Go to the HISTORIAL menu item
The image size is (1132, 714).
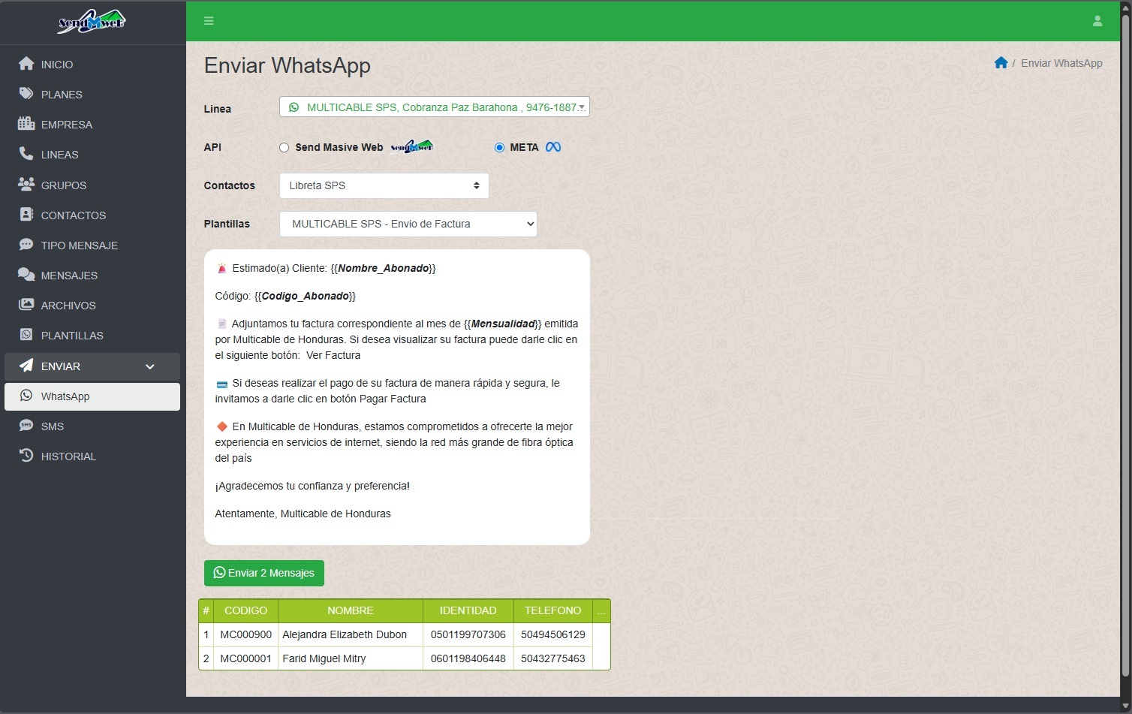coord(92,456)
